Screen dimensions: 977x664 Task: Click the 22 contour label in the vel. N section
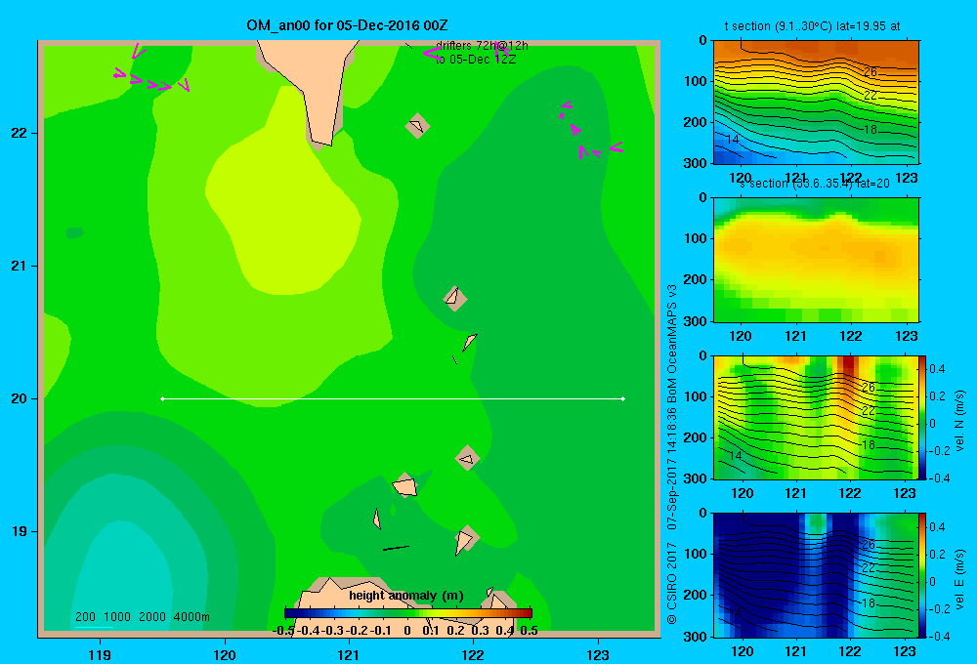[x=869, y=411]
